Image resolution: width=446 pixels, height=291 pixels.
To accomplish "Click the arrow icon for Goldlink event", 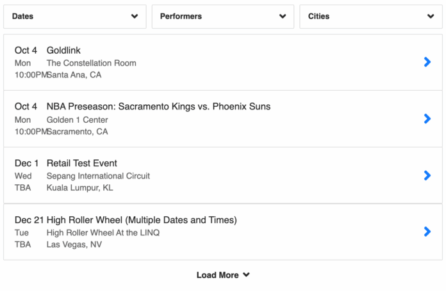I will pyautogui.click(x=427, y=62).
